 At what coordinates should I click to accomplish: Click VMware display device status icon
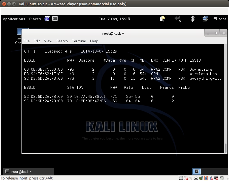216,178
